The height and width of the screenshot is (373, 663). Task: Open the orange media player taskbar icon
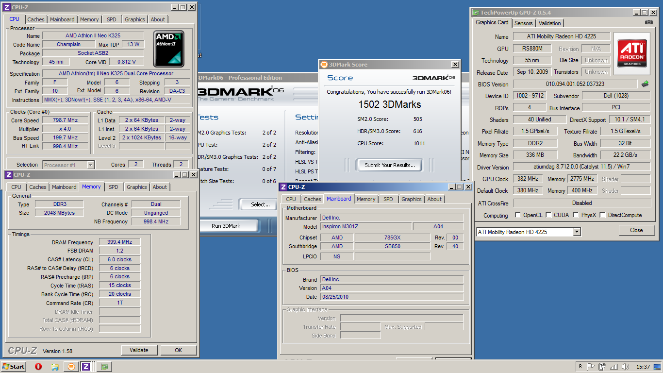[71, 367]
